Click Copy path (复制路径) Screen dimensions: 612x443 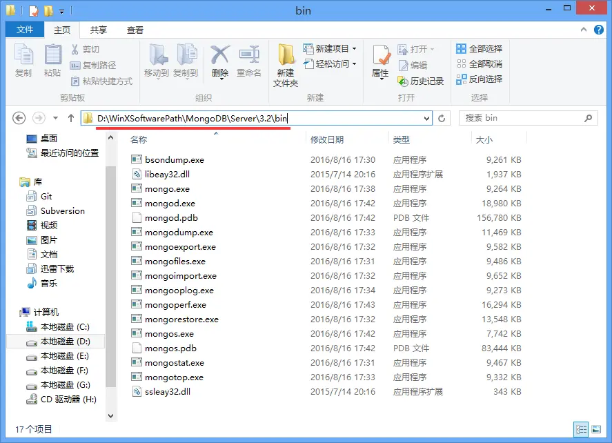click(93, 65)
